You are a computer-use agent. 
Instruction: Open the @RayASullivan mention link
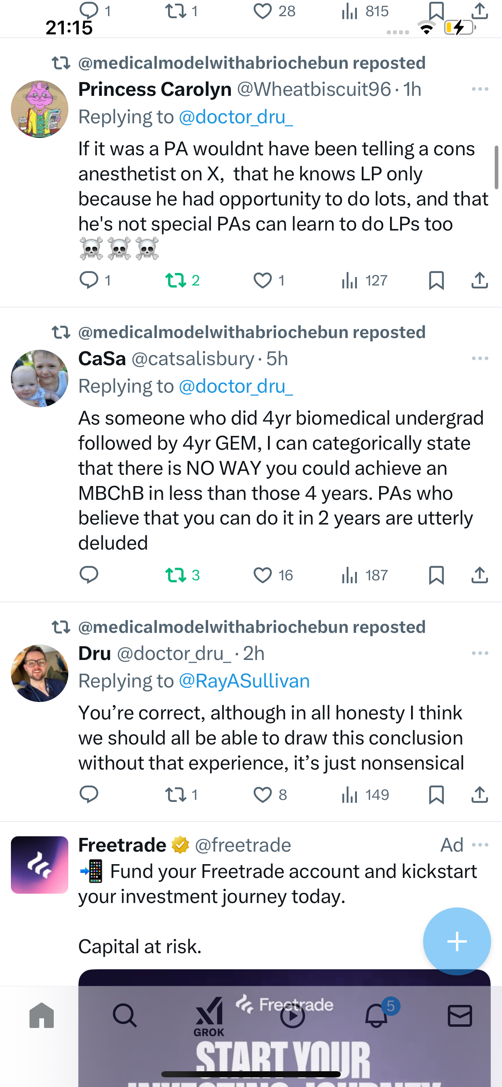point(244,681)
